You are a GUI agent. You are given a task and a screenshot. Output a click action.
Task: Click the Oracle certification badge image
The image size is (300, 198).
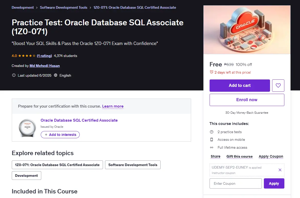27,128
